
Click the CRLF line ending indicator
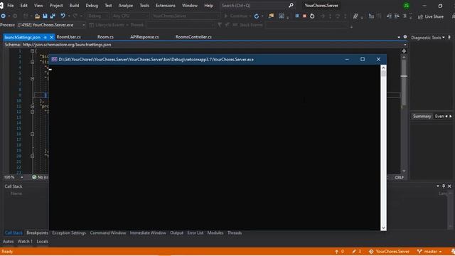coord(400,177)
